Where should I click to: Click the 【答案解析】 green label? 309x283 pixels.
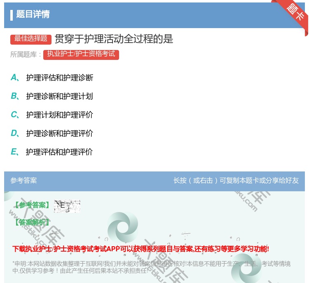click(x=32, y=222)
